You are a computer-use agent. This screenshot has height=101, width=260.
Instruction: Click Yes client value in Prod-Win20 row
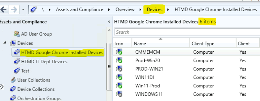243,61
